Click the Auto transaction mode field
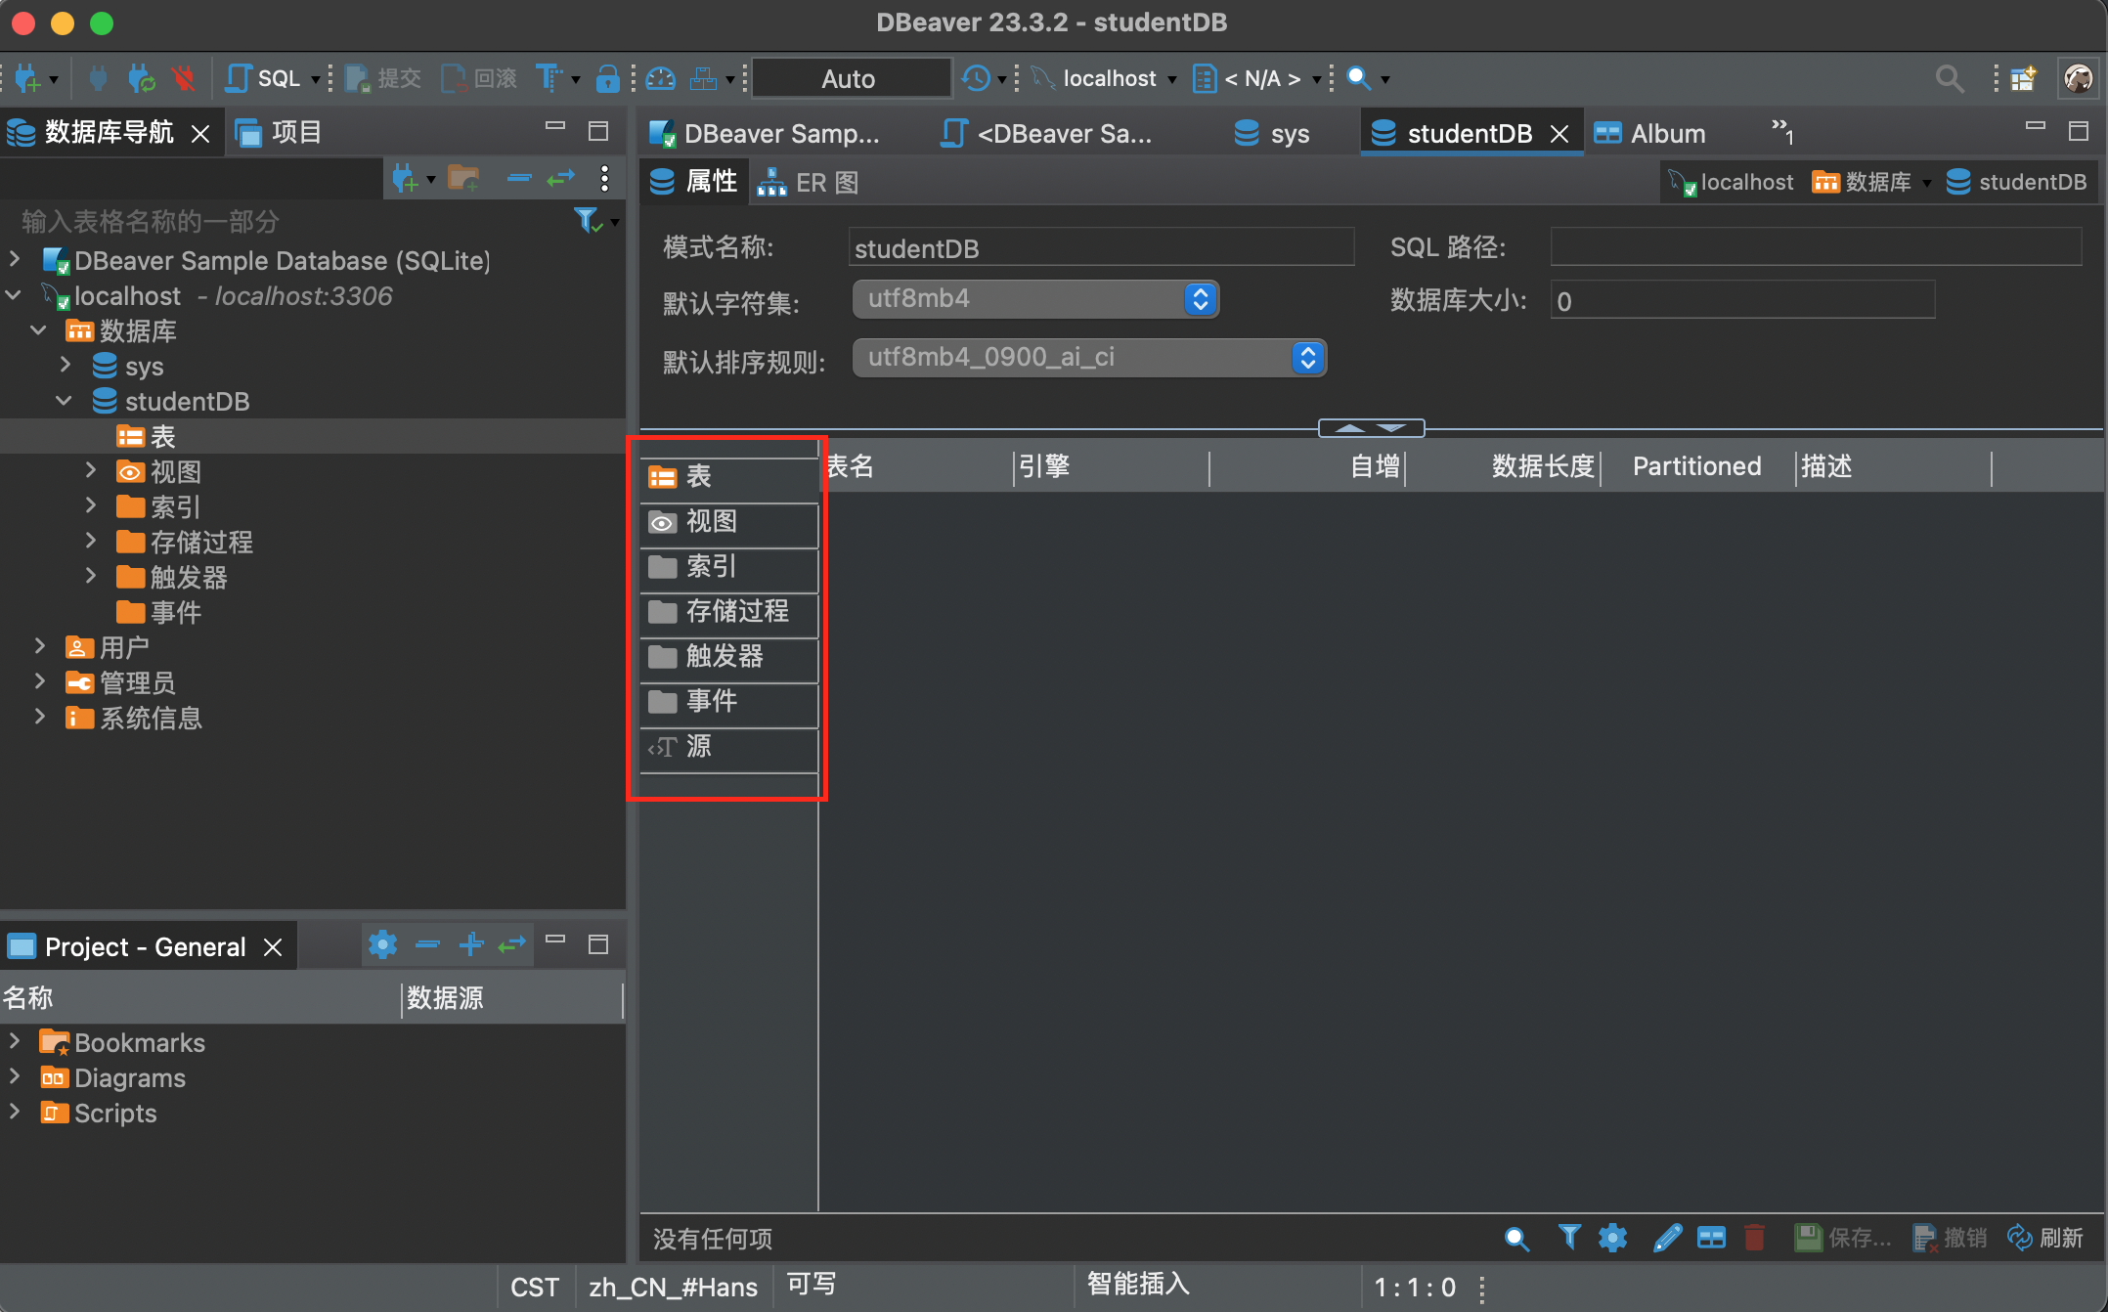 pos(850,78)
